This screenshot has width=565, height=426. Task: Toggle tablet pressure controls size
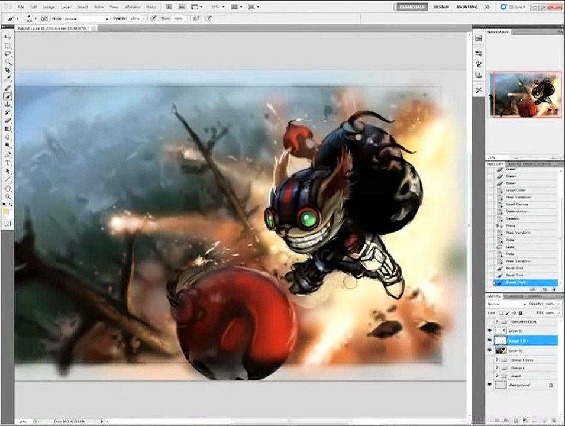click(209, 18)
